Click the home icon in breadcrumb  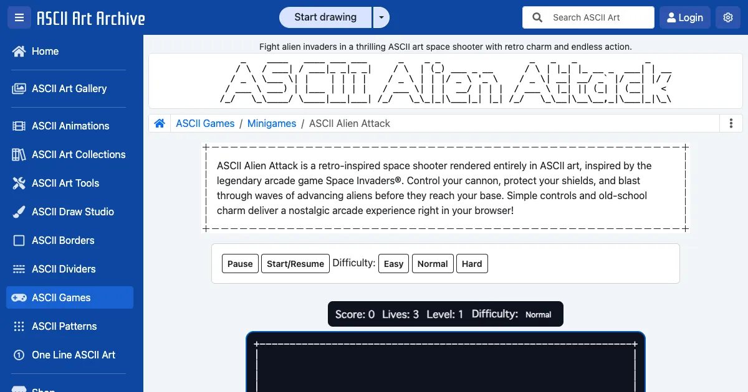coord(160,123)
